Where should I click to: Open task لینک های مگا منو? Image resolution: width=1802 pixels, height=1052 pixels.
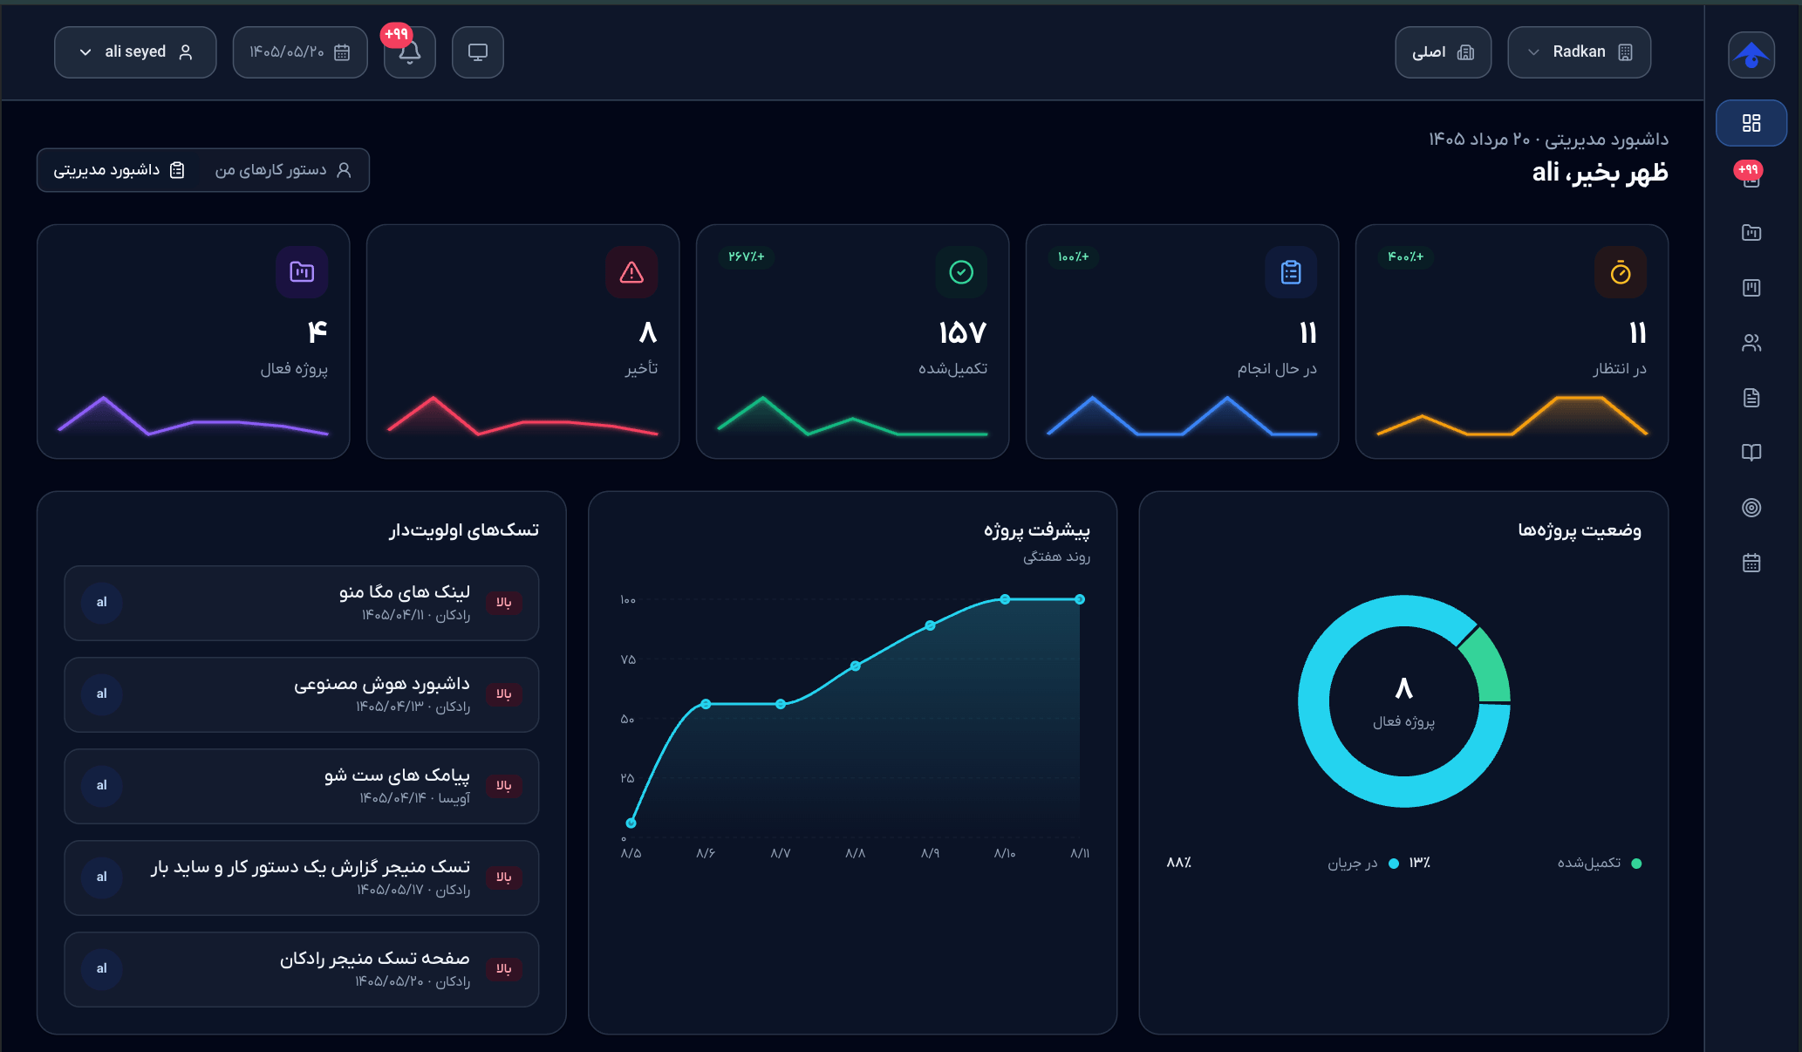point(302,603)
